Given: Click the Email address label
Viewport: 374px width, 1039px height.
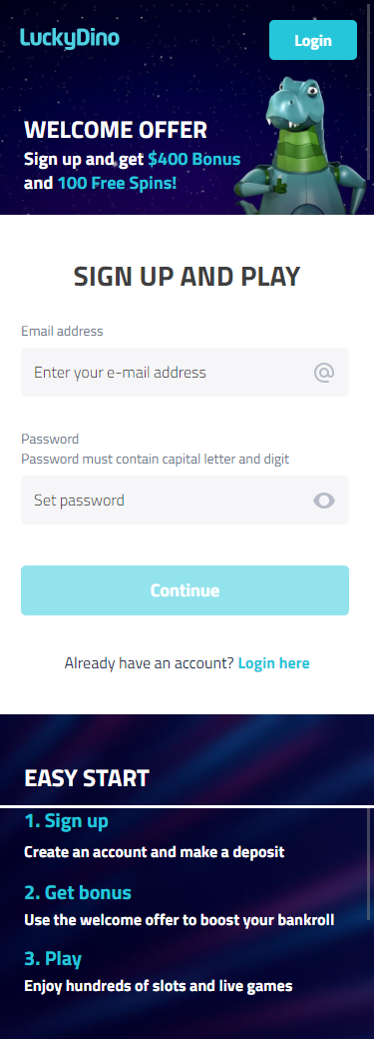Looking at the screenshot, I should click(62, 331).
